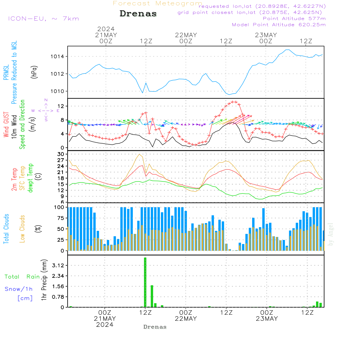Click the top axis '2024 21MAY 00Z' label
This screenshot has height=338, width=338.
(x=106, y=35)
